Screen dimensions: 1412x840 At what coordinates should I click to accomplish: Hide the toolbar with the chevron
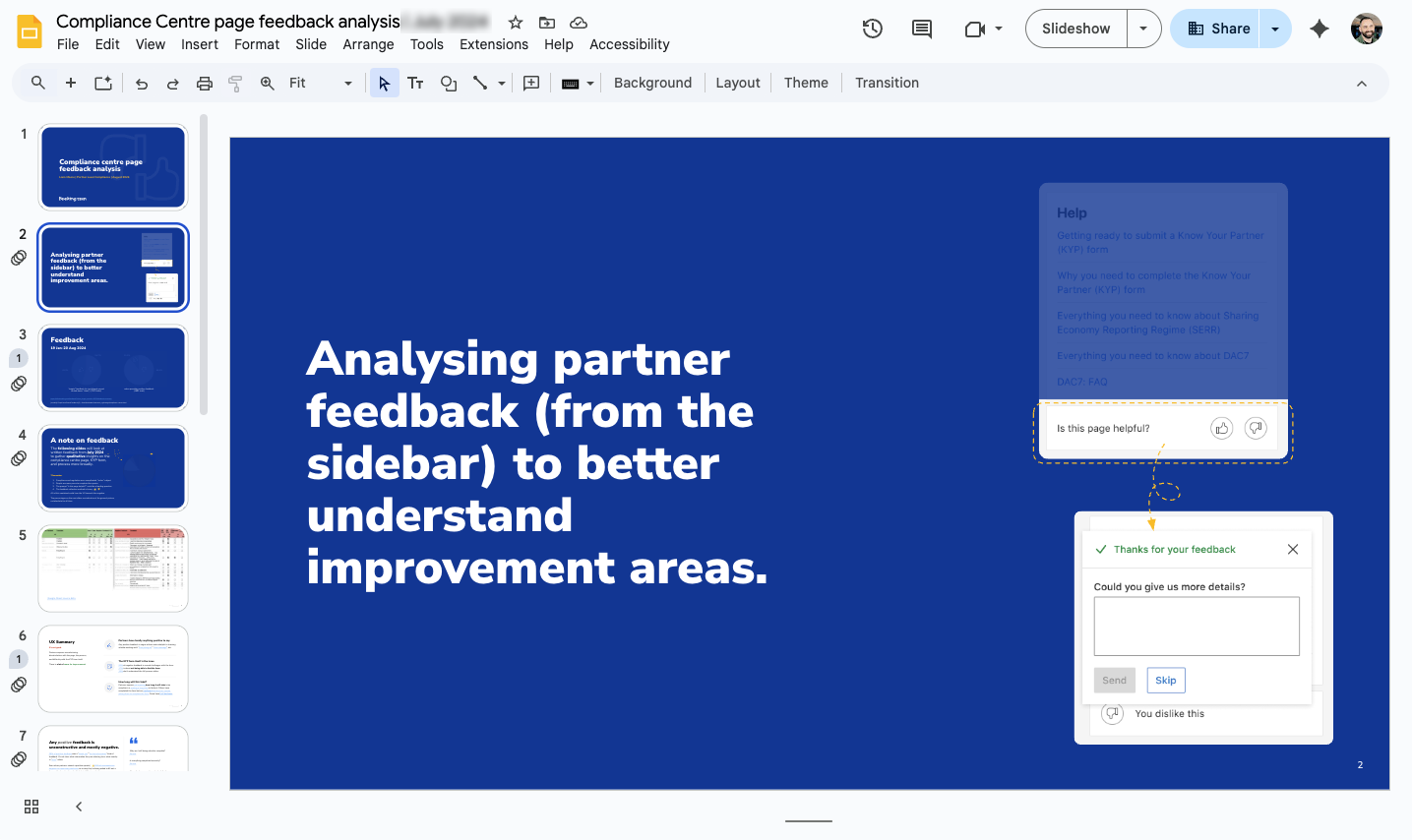(1362, 83)
